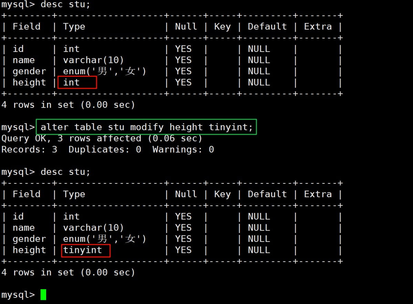Click the Extra header in the second table
Viewport: 413px width, 304px height.
(318, 194)
